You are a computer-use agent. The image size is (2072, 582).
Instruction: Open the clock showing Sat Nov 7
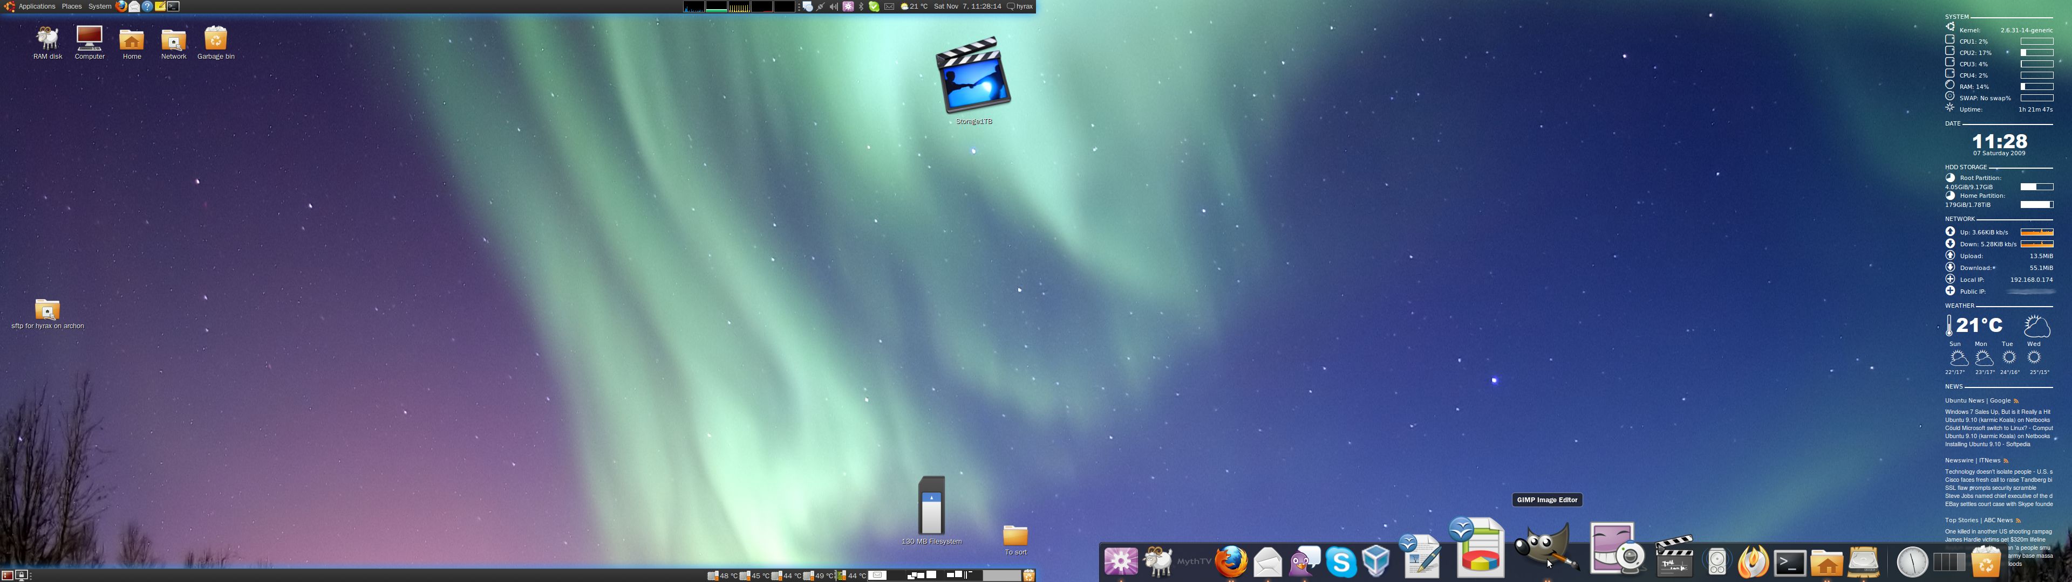[x=967, y=6]
